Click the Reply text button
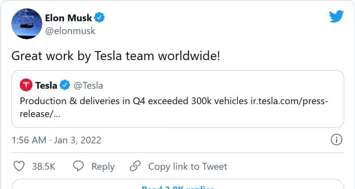Image resolution: width=355 pixels, height=189 pixels. [103, 167]
